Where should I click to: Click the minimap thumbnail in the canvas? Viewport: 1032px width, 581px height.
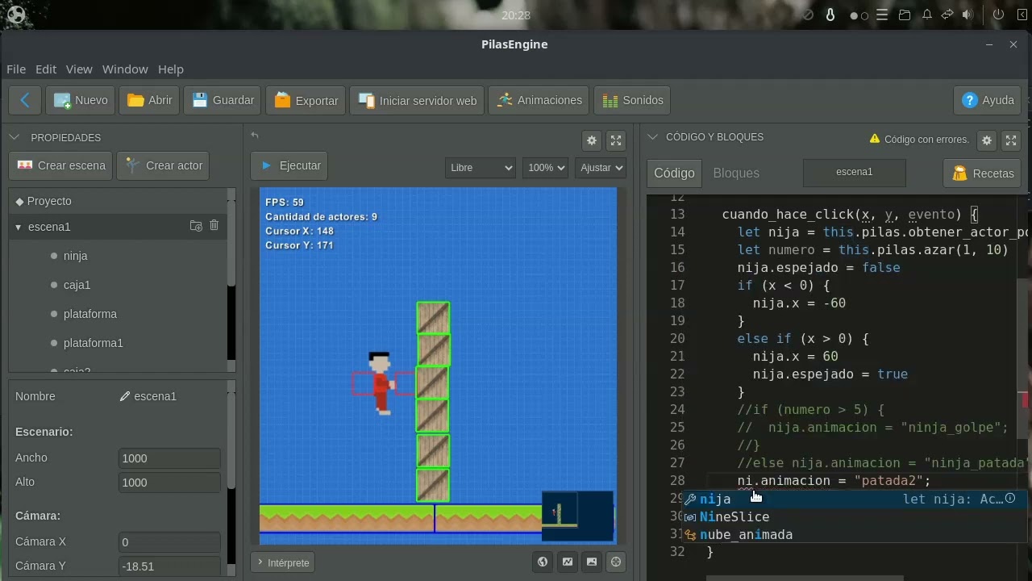(577, 515)
